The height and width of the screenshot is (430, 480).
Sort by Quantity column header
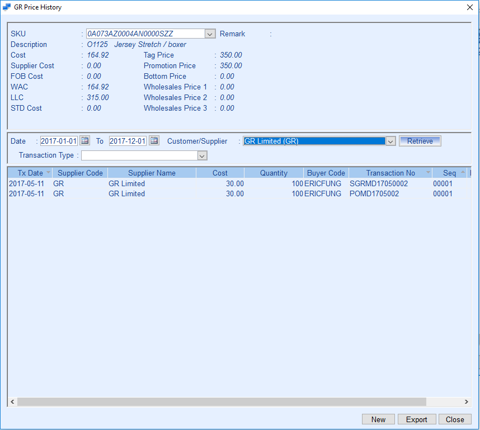click(x=274, y=173)
